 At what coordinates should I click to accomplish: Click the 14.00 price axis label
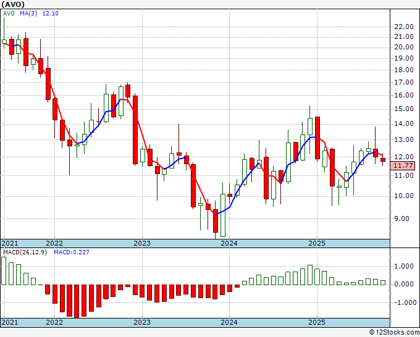click(404, 123)
